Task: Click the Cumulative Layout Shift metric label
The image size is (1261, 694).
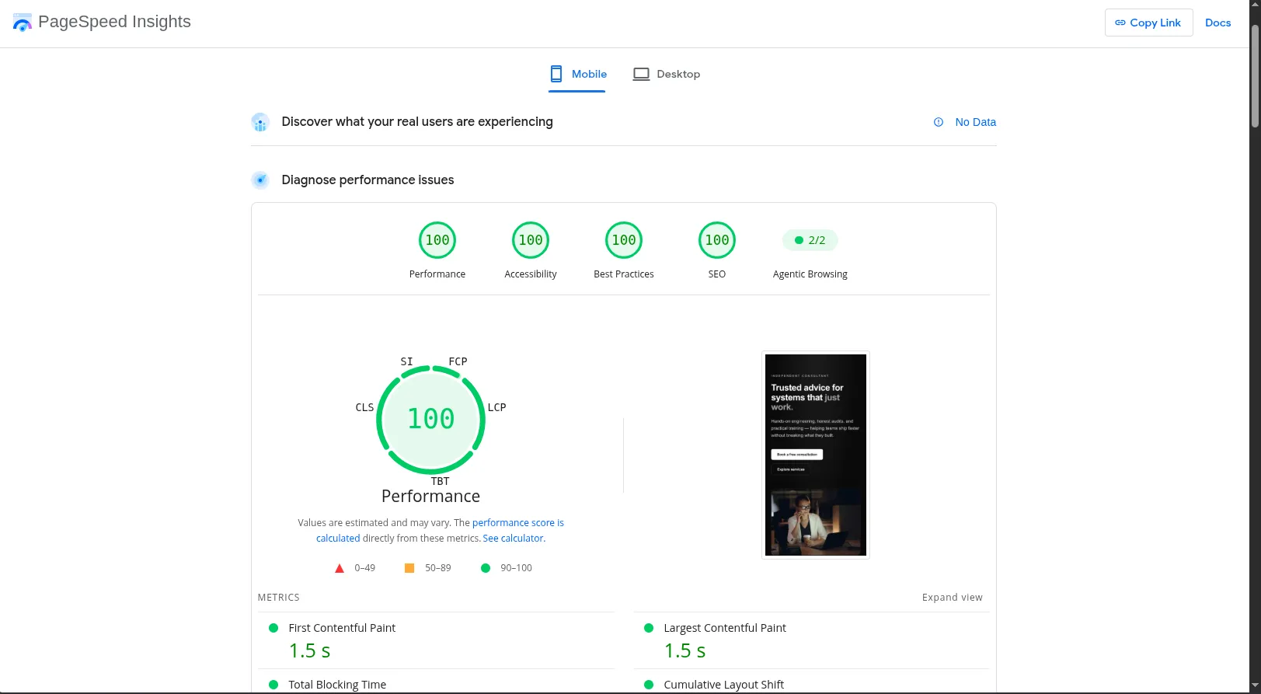Action: tap(723, 685)
